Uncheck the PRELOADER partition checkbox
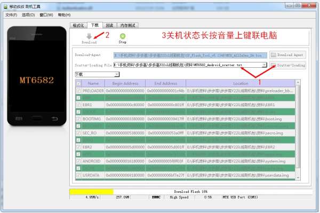 pyautogui.click(x=78, y=91)
